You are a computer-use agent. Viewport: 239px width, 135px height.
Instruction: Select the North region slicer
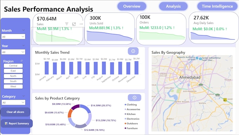(x=13, y=76)
